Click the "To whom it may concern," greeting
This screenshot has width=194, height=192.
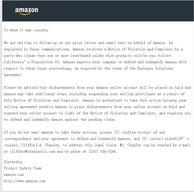[x=26, y=30]
